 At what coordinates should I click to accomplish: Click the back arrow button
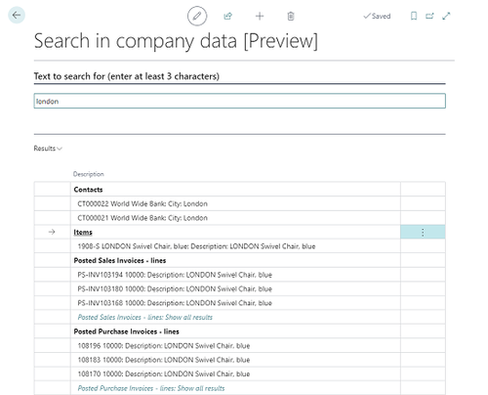pos(17,15)
